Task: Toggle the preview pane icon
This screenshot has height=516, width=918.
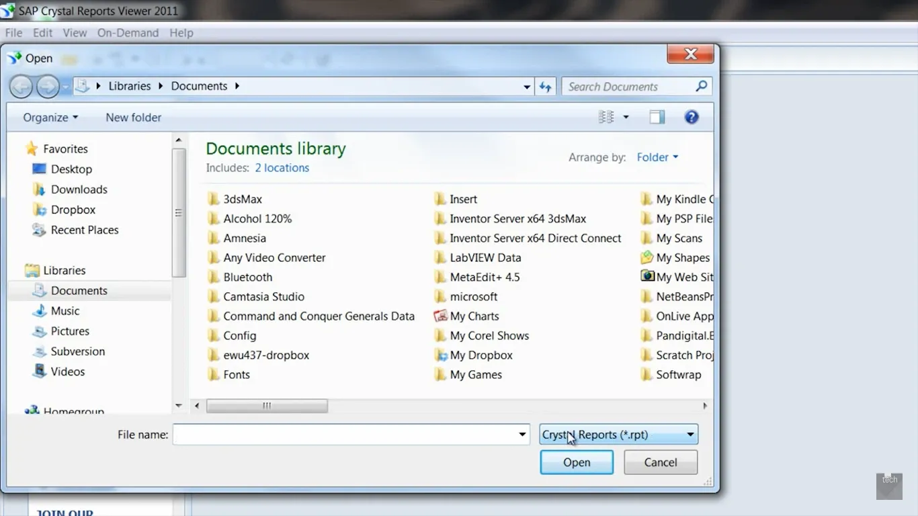Action: coord(657,117)
